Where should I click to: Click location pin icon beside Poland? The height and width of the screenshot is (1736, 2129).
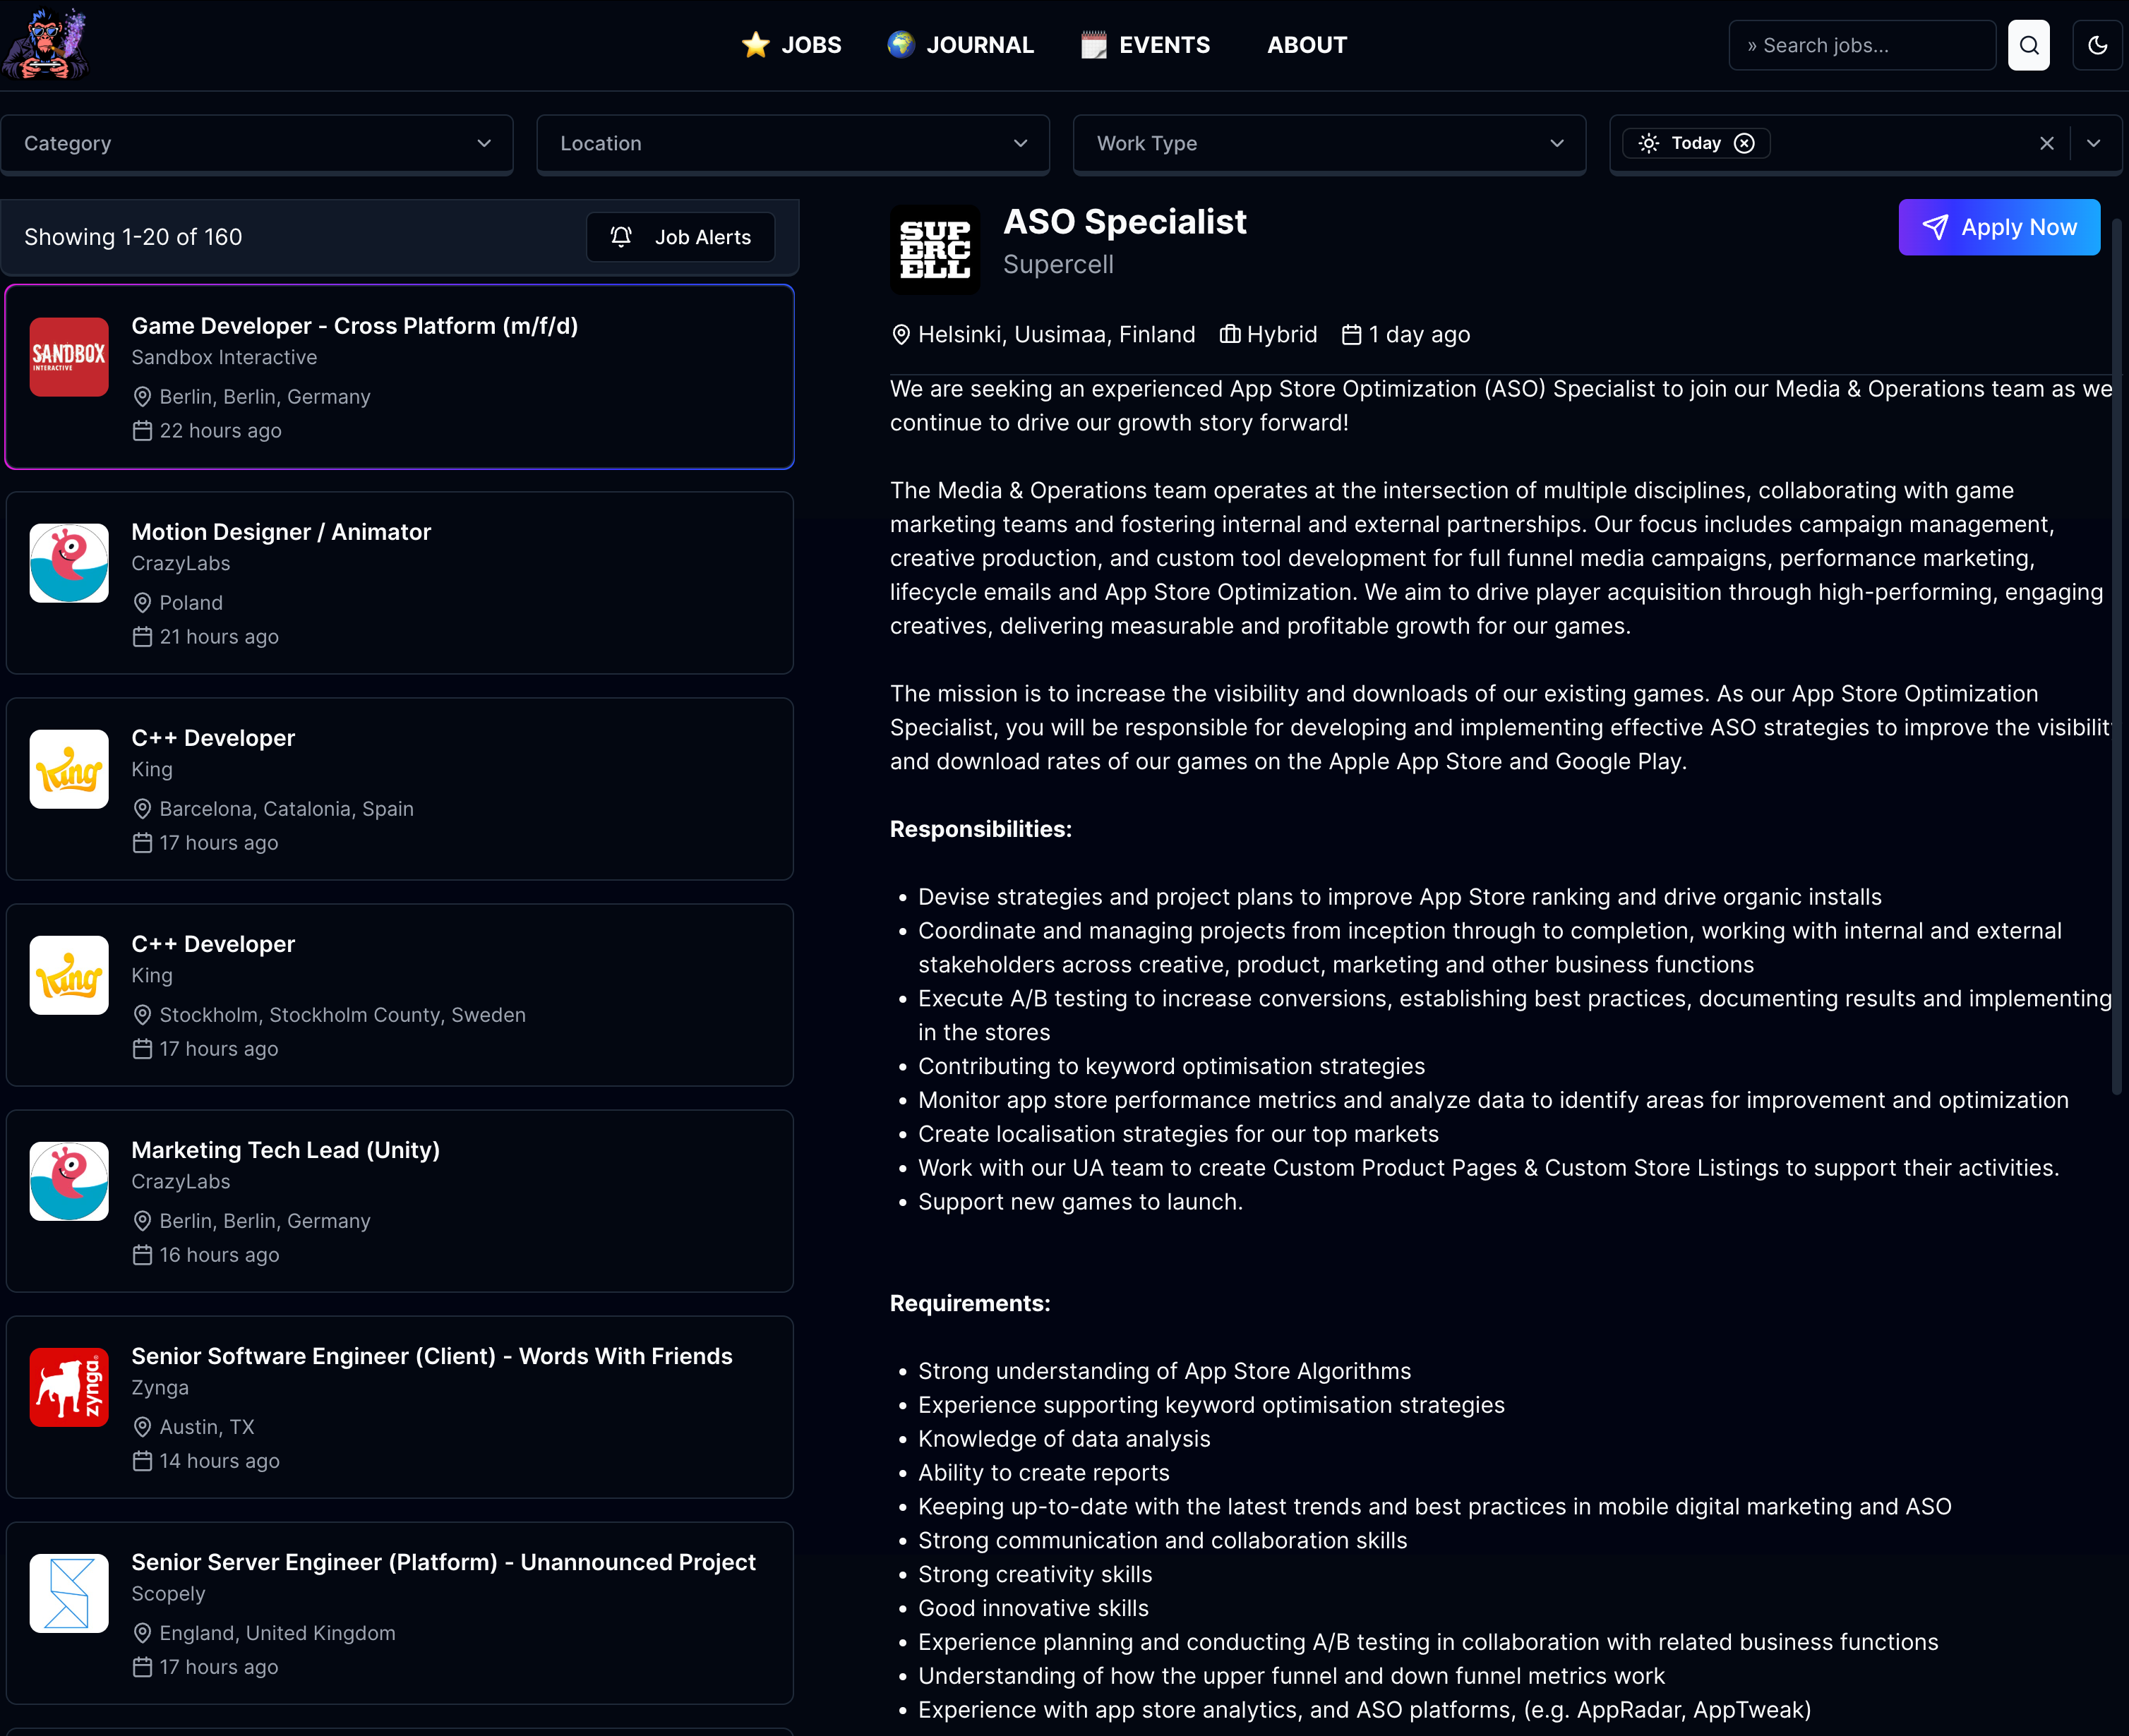pyautogui.click(x=142, y=603)
